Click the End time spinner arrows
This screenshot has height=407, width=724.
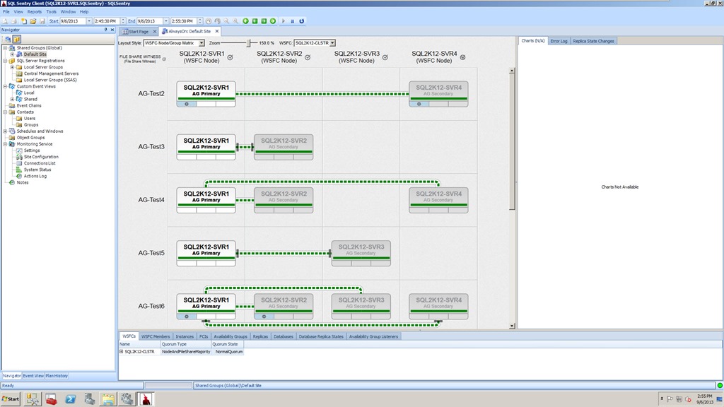(x=200, y=21)
